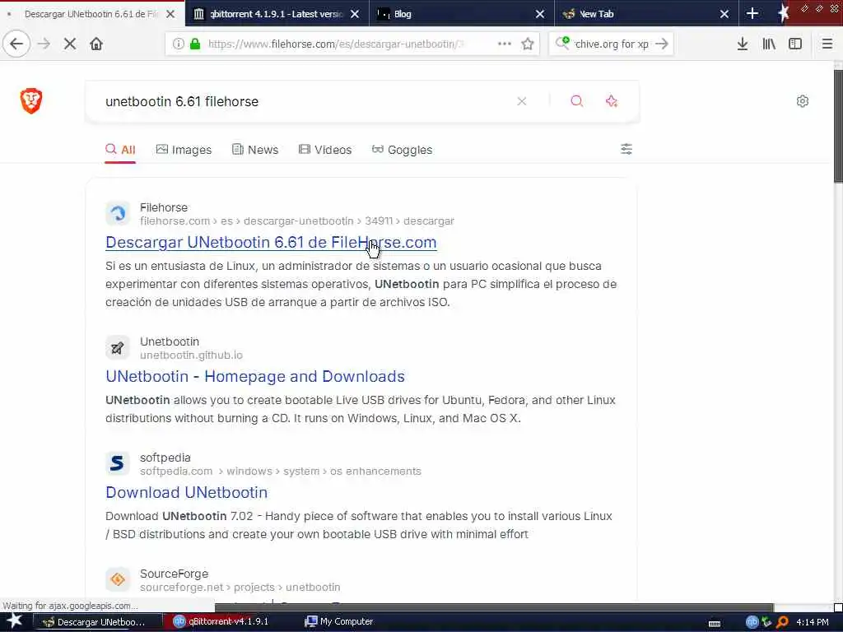The width and height of the screenshot is (843, 632).
Task: Open the taskbar start star button
Action: coord(15,621)
